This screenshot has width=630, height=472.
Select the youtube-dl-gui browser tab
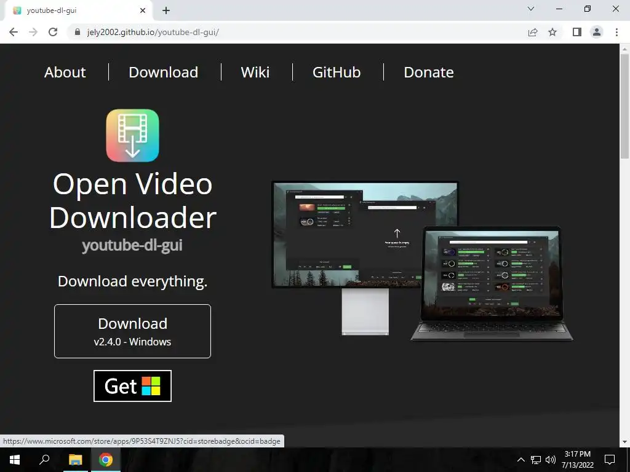(78, 10)
